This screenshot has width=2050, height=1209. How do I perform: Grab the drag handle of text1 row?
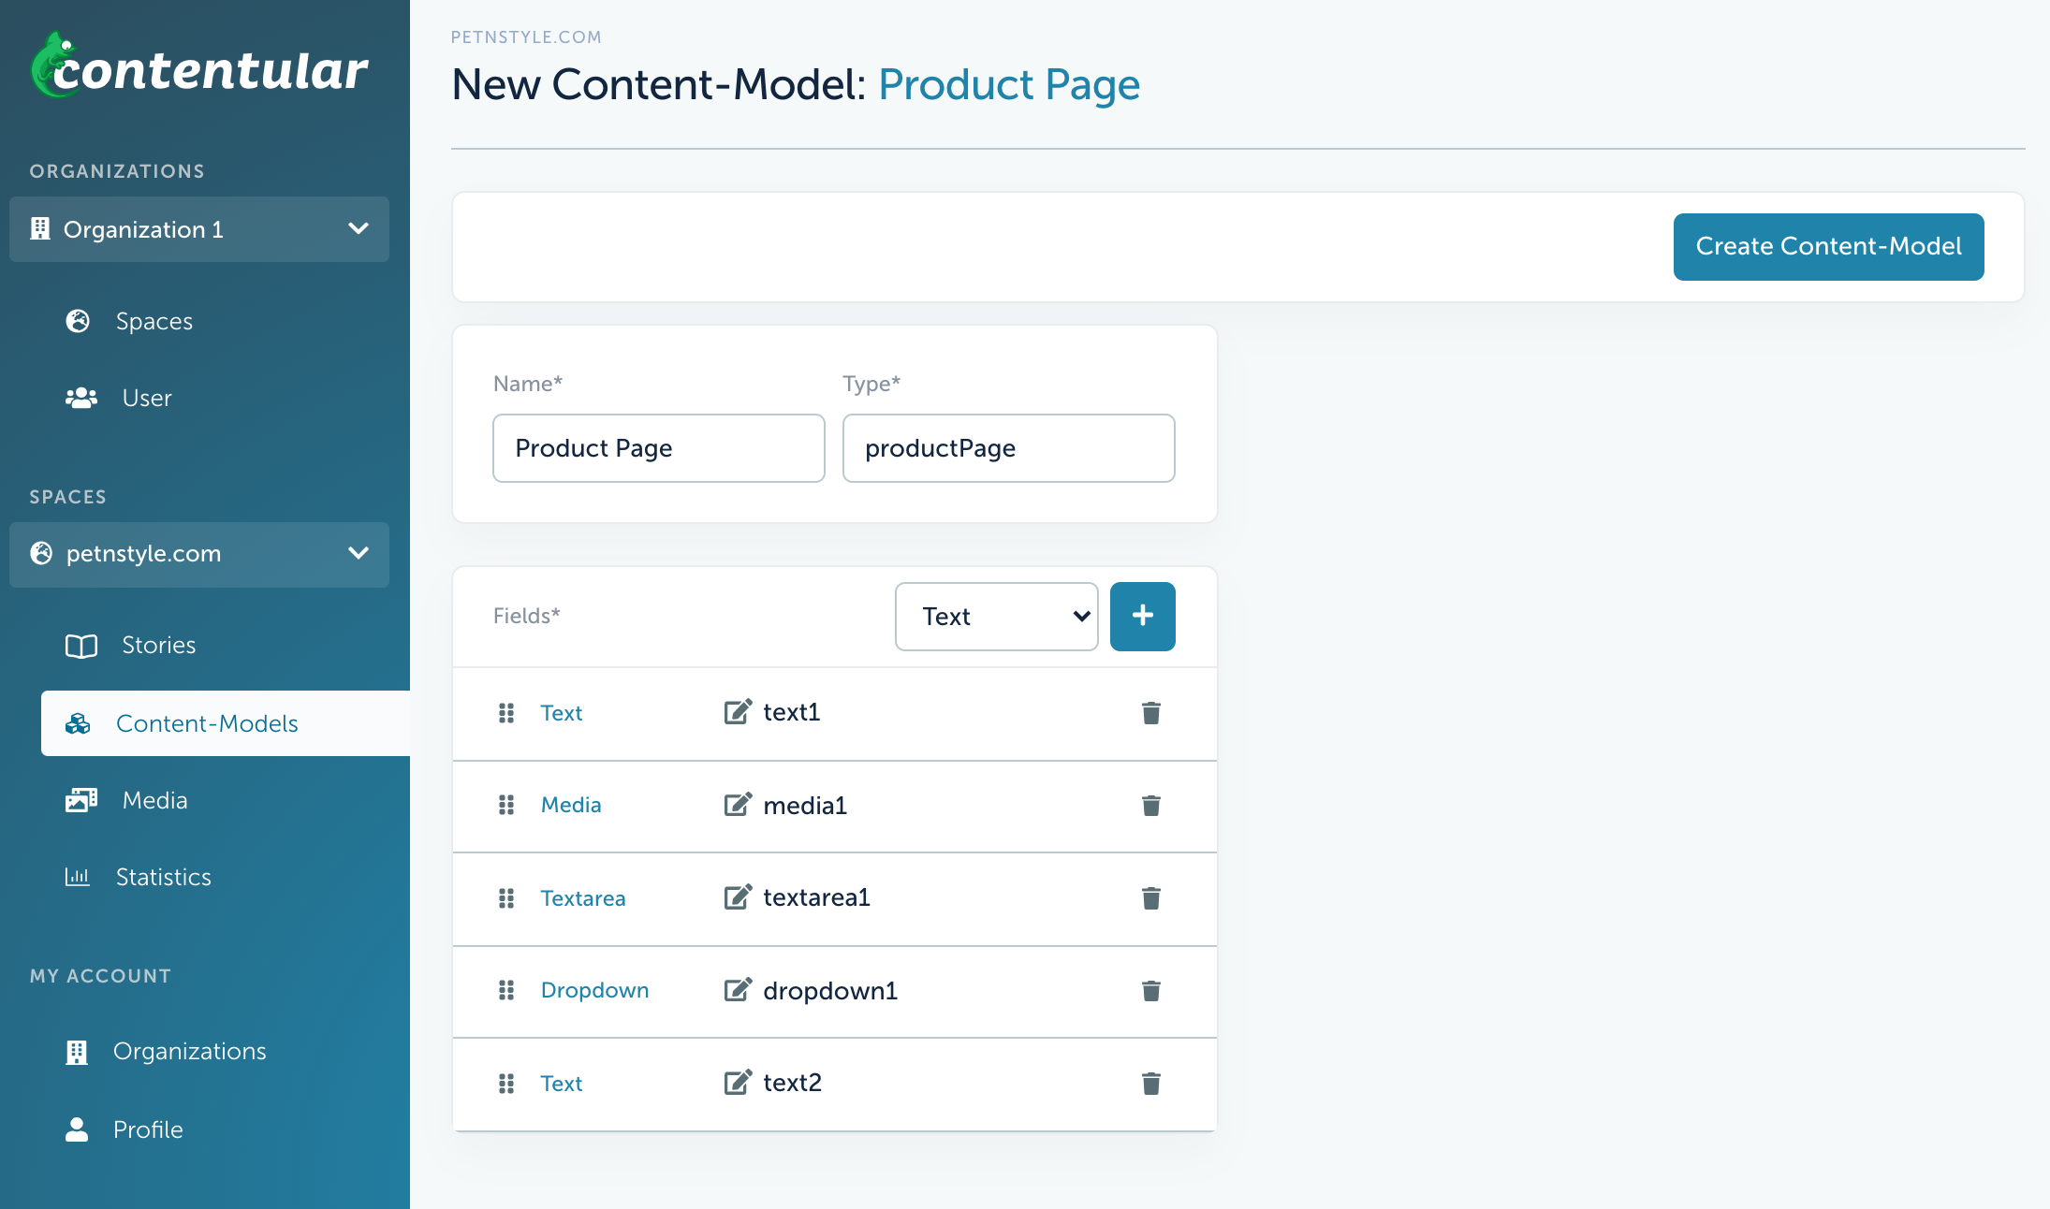point(506,713)
